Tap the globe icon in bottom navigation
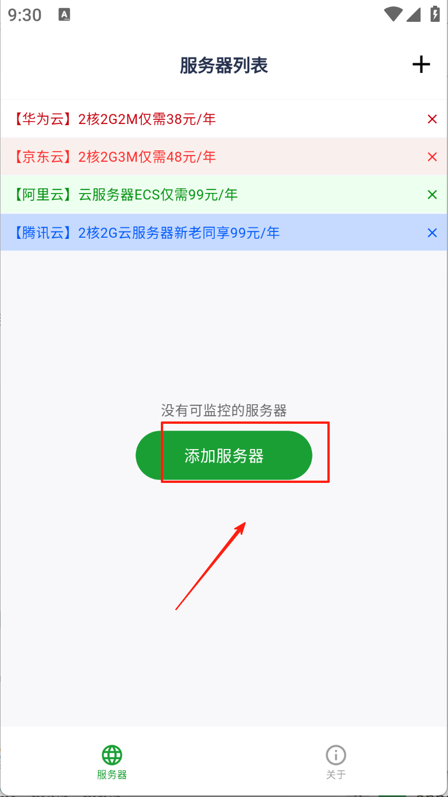Screen dimensions: 448x797 pyautogui.click(x=112, y=755)
